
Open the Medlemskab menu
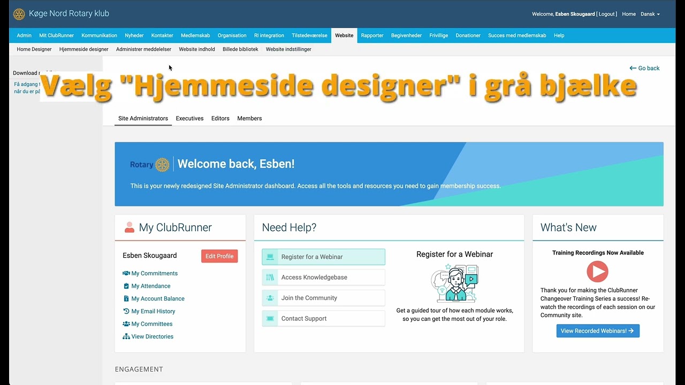195,35
